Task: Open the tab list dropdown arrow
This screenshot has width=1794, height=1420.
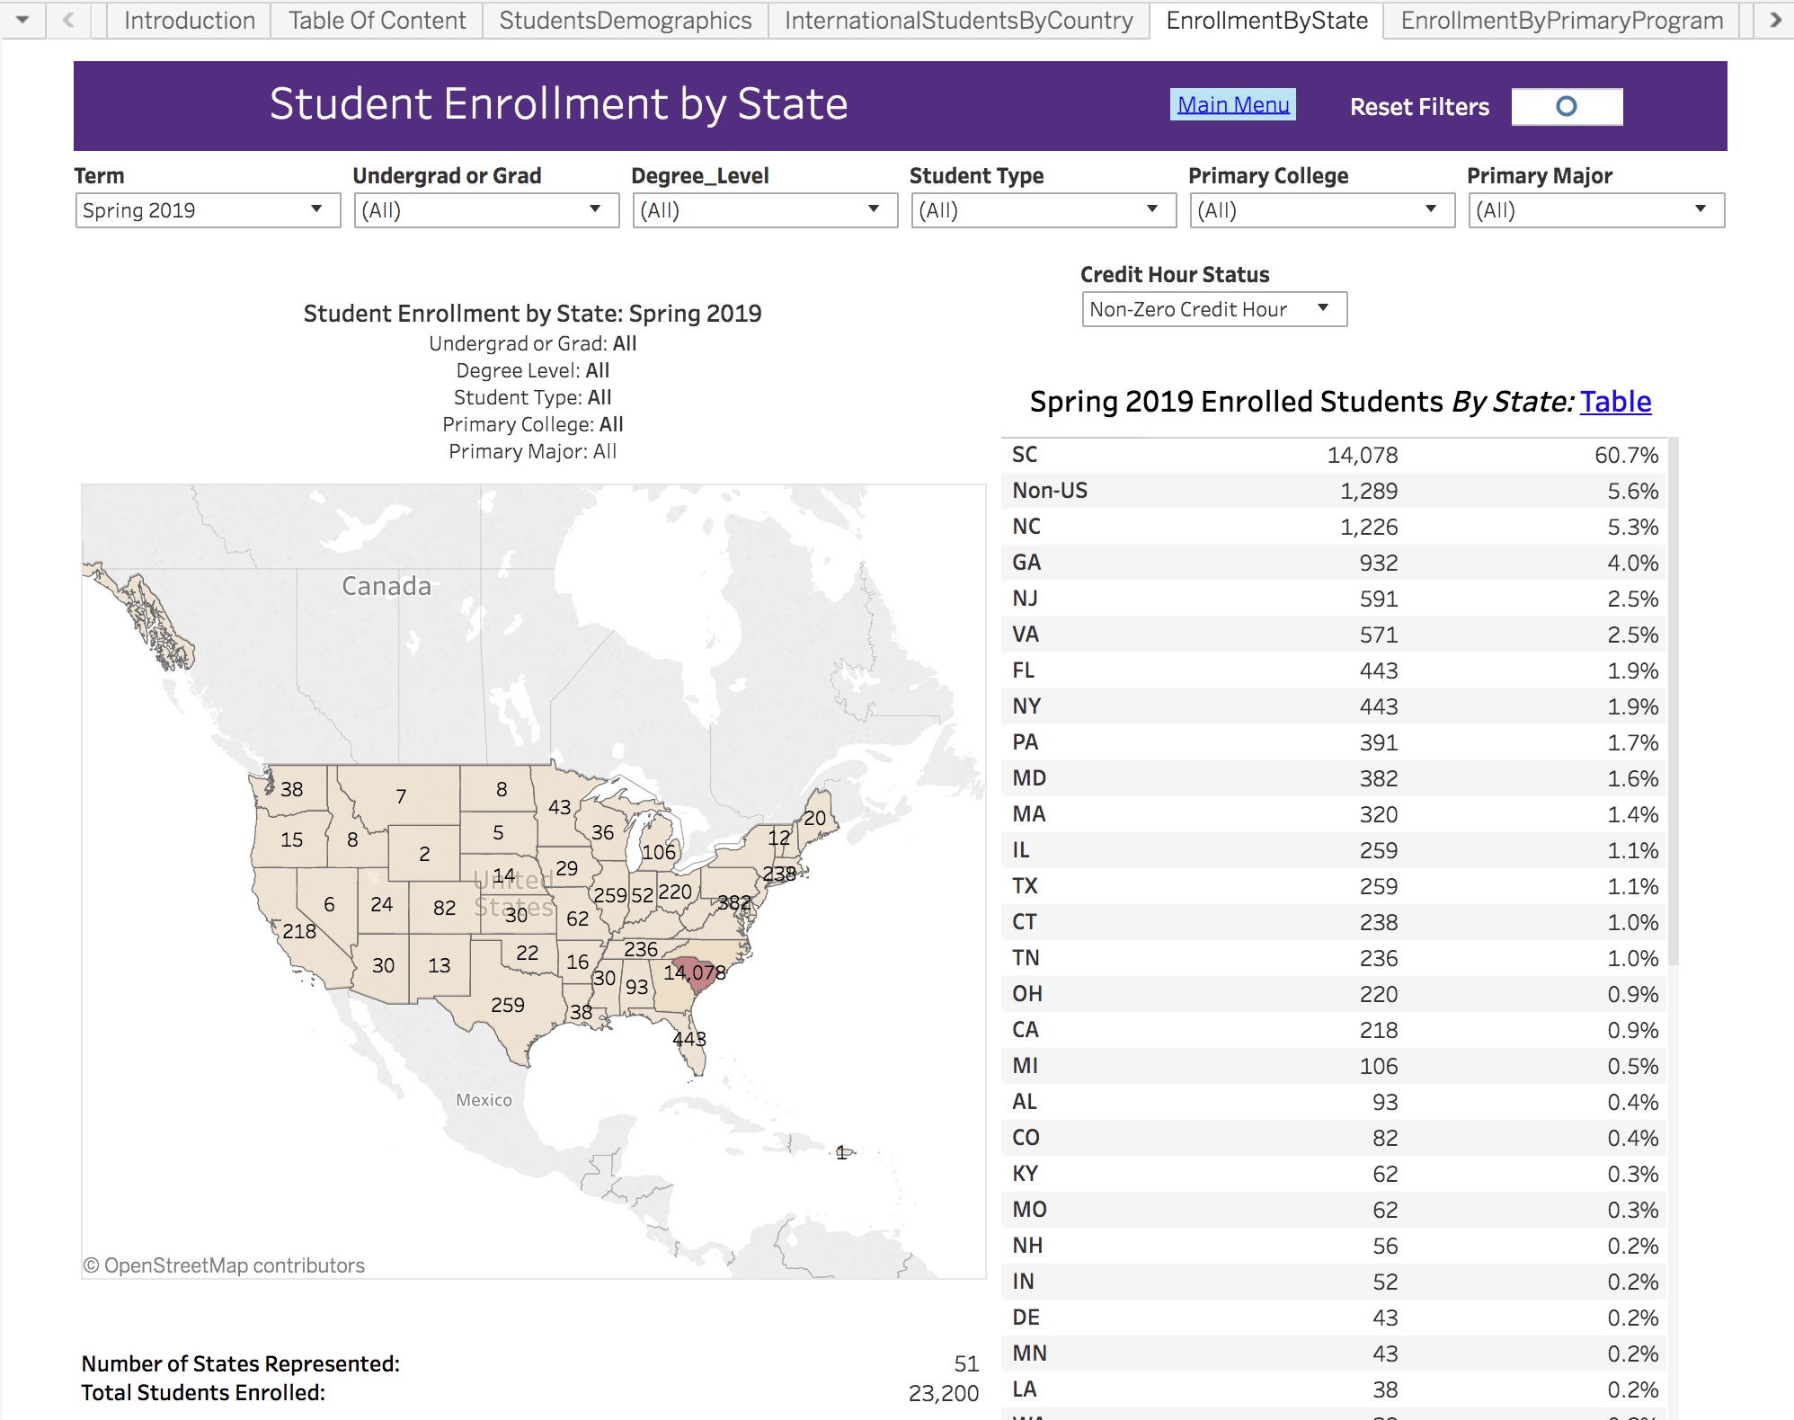Action: click(x=22, y=20)
